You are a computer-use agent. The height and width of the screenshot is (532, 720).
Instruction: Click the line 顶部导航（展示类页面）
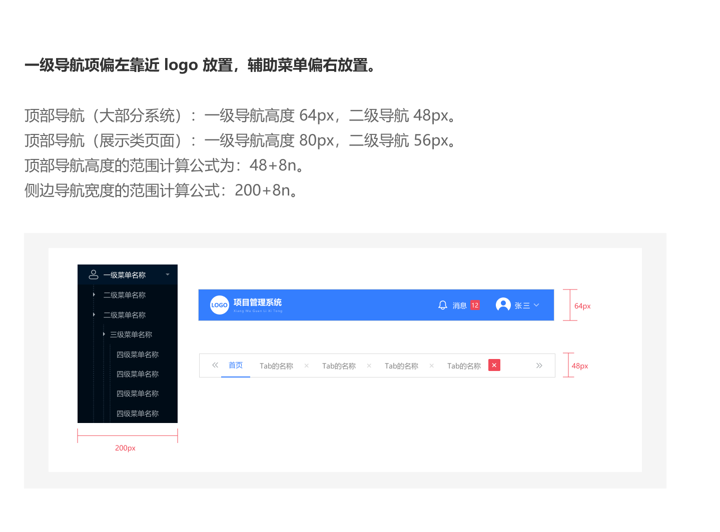point(241,140)
